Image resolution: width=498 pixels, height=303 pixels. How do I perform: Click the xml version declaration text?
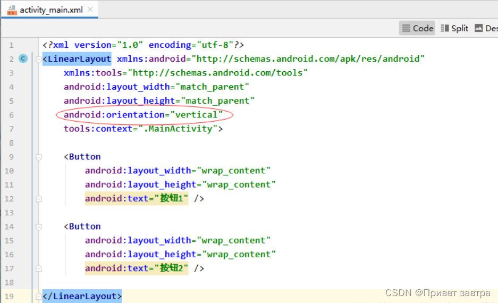tap(144, 45)
